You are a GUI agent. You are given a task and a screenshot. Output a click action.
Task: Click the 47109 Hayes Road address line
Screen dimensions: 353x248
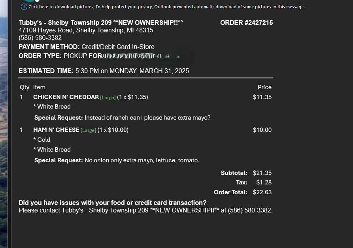[x=86, y=30]
